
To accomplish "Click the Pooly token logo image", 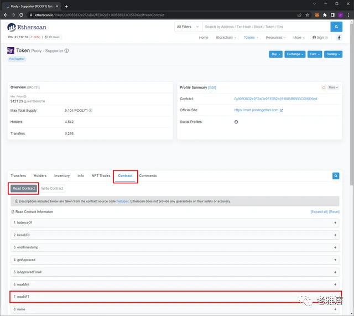I will click(11, 50).
